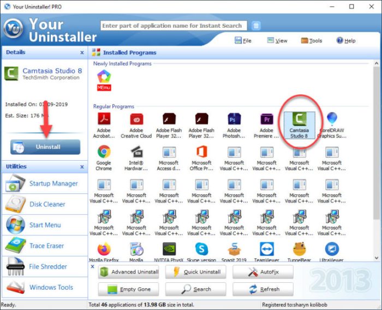Open the Tools menu
This screenshot has height=310, width=382.
(312, 41)
